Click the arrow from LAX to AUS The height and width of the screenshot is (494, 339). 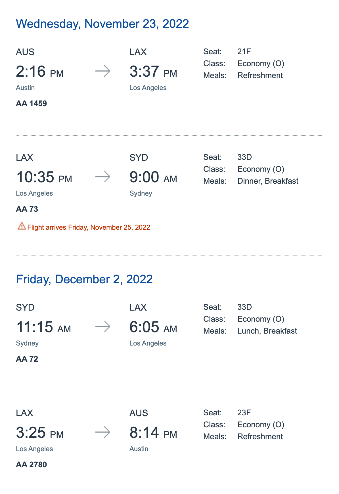point(103,432)
